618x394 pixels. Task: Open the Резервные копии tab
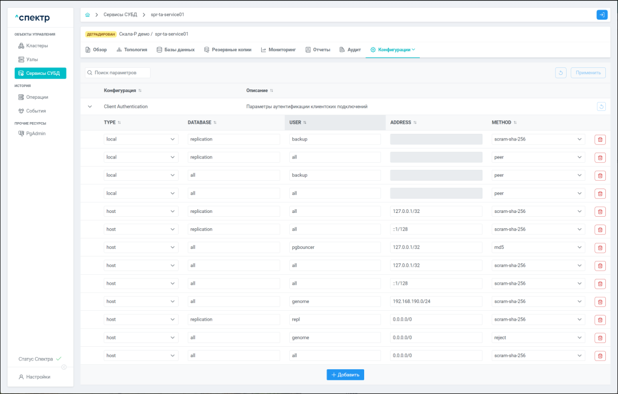point(228,50)
